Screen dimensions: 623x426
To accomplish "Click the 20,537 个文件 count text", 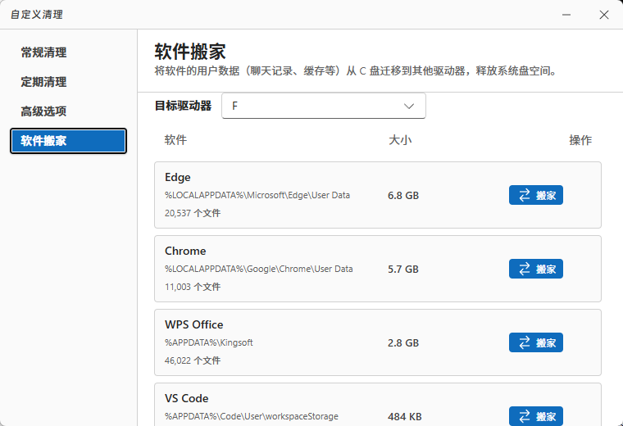I will click(193, 213).
